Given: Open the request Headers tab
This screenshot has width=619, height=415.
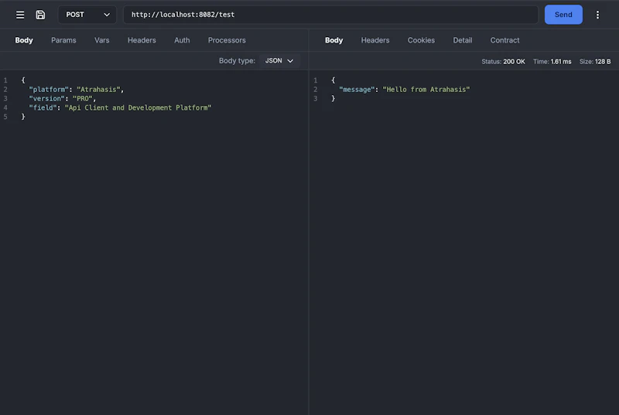Looking at the screenshot, I should (142, 40).
